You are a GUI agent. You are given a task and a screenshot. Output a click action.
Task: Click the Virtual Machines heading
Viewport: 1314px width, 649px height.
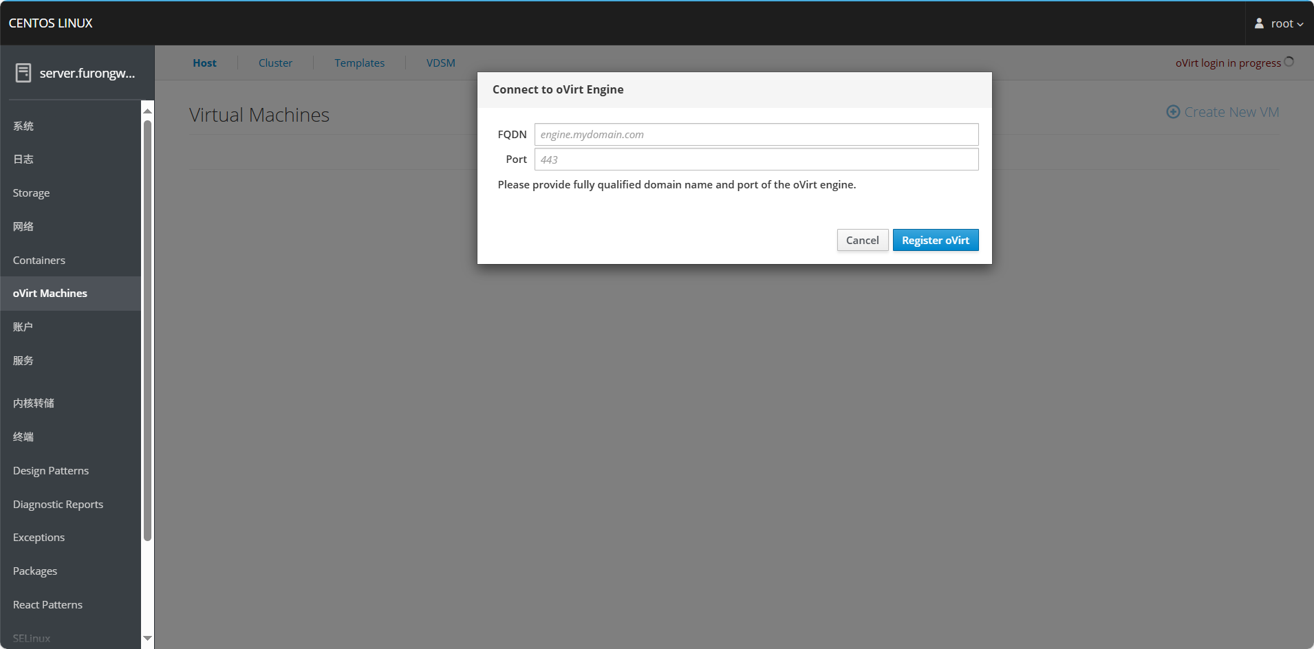tap(259, 115)
